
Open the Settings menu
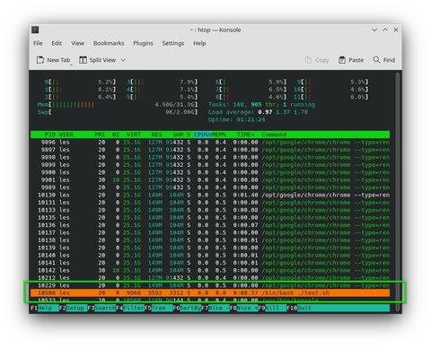click(173, 43)
